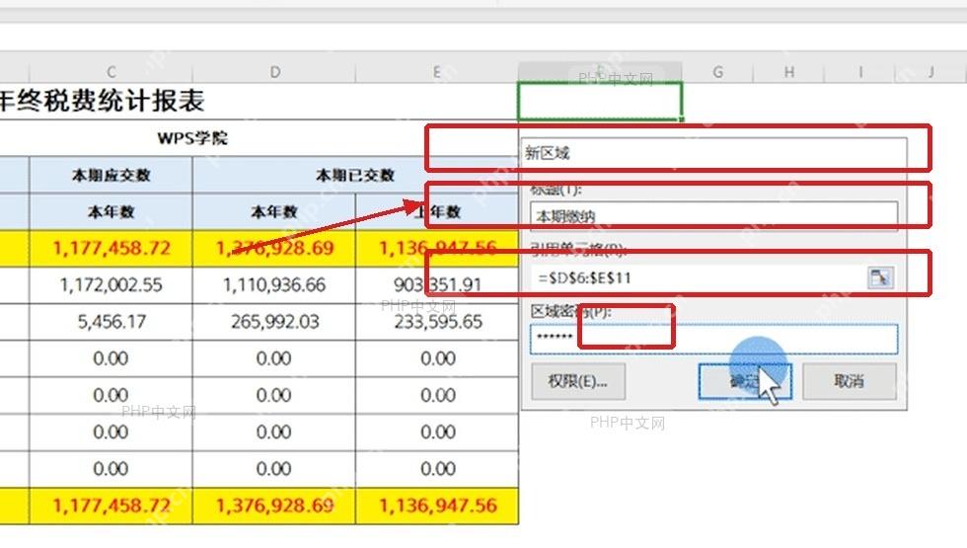Select the cell with 233,595.65
Screen dimensions: 967x548
[x=437, y=322]
